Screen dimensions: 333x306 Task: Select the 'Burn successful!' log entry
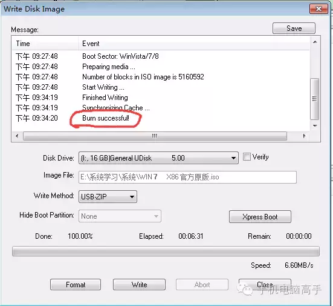(x=106, y=118)
